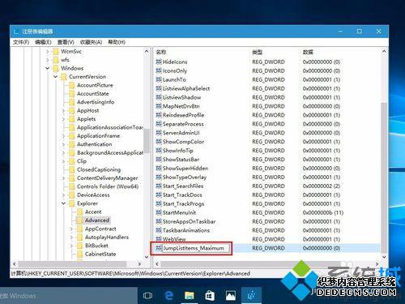This screenshot has width=405, height=304.
Task: Click the 数据 column header
Action: 308,52
